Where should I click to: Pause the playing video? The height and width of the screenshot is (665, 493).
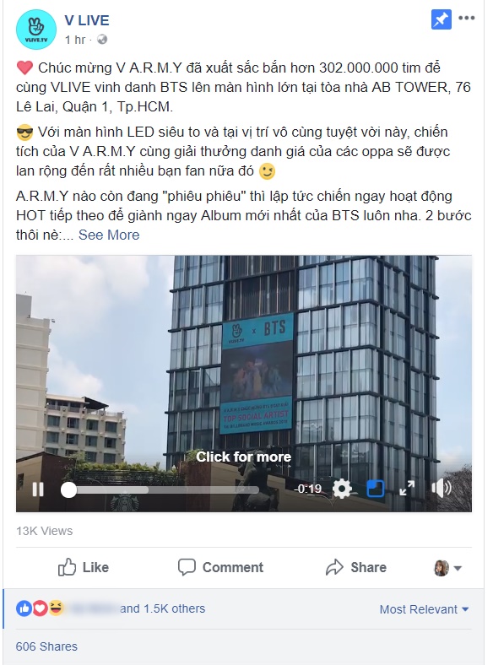(38, 489)
